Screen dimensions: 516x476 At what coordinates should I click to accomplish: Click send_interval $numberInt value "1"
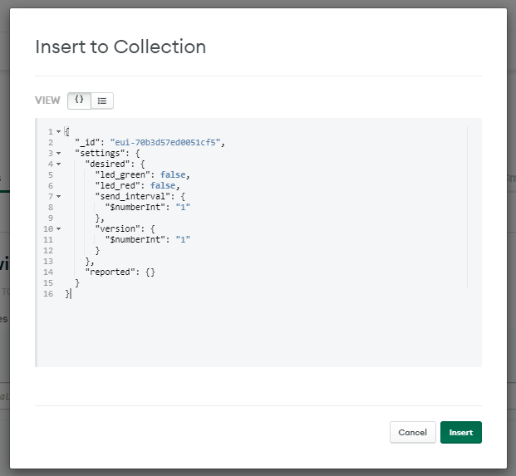(x=183, y=207)
